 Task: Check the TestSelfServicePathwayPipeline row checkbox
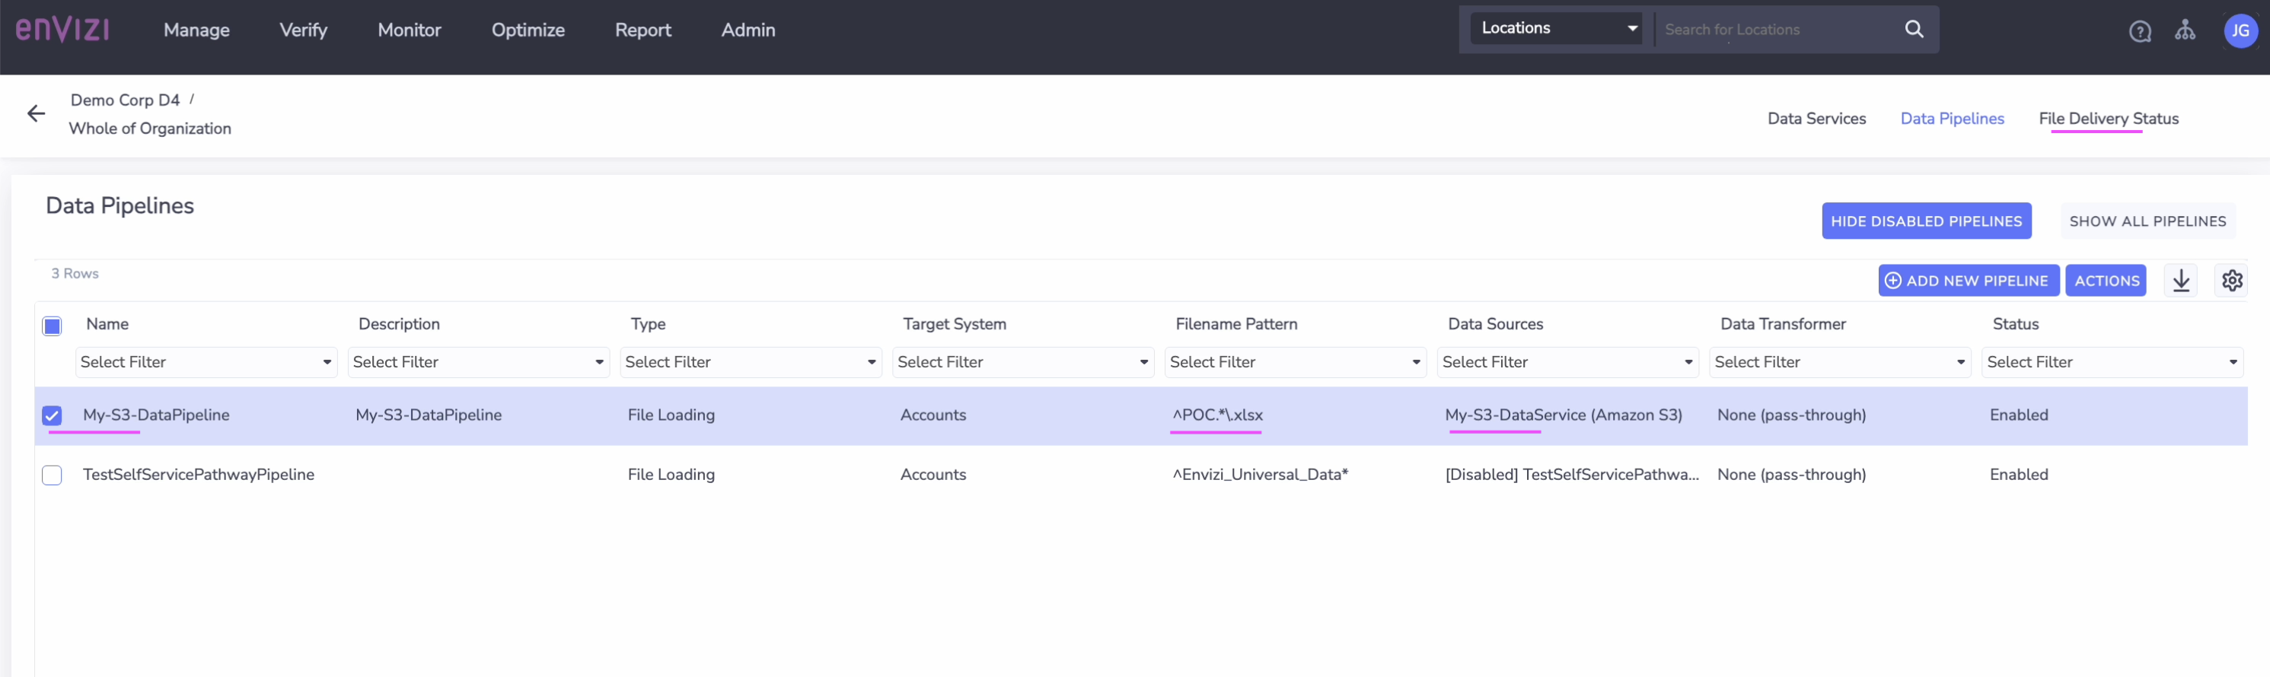52,475
